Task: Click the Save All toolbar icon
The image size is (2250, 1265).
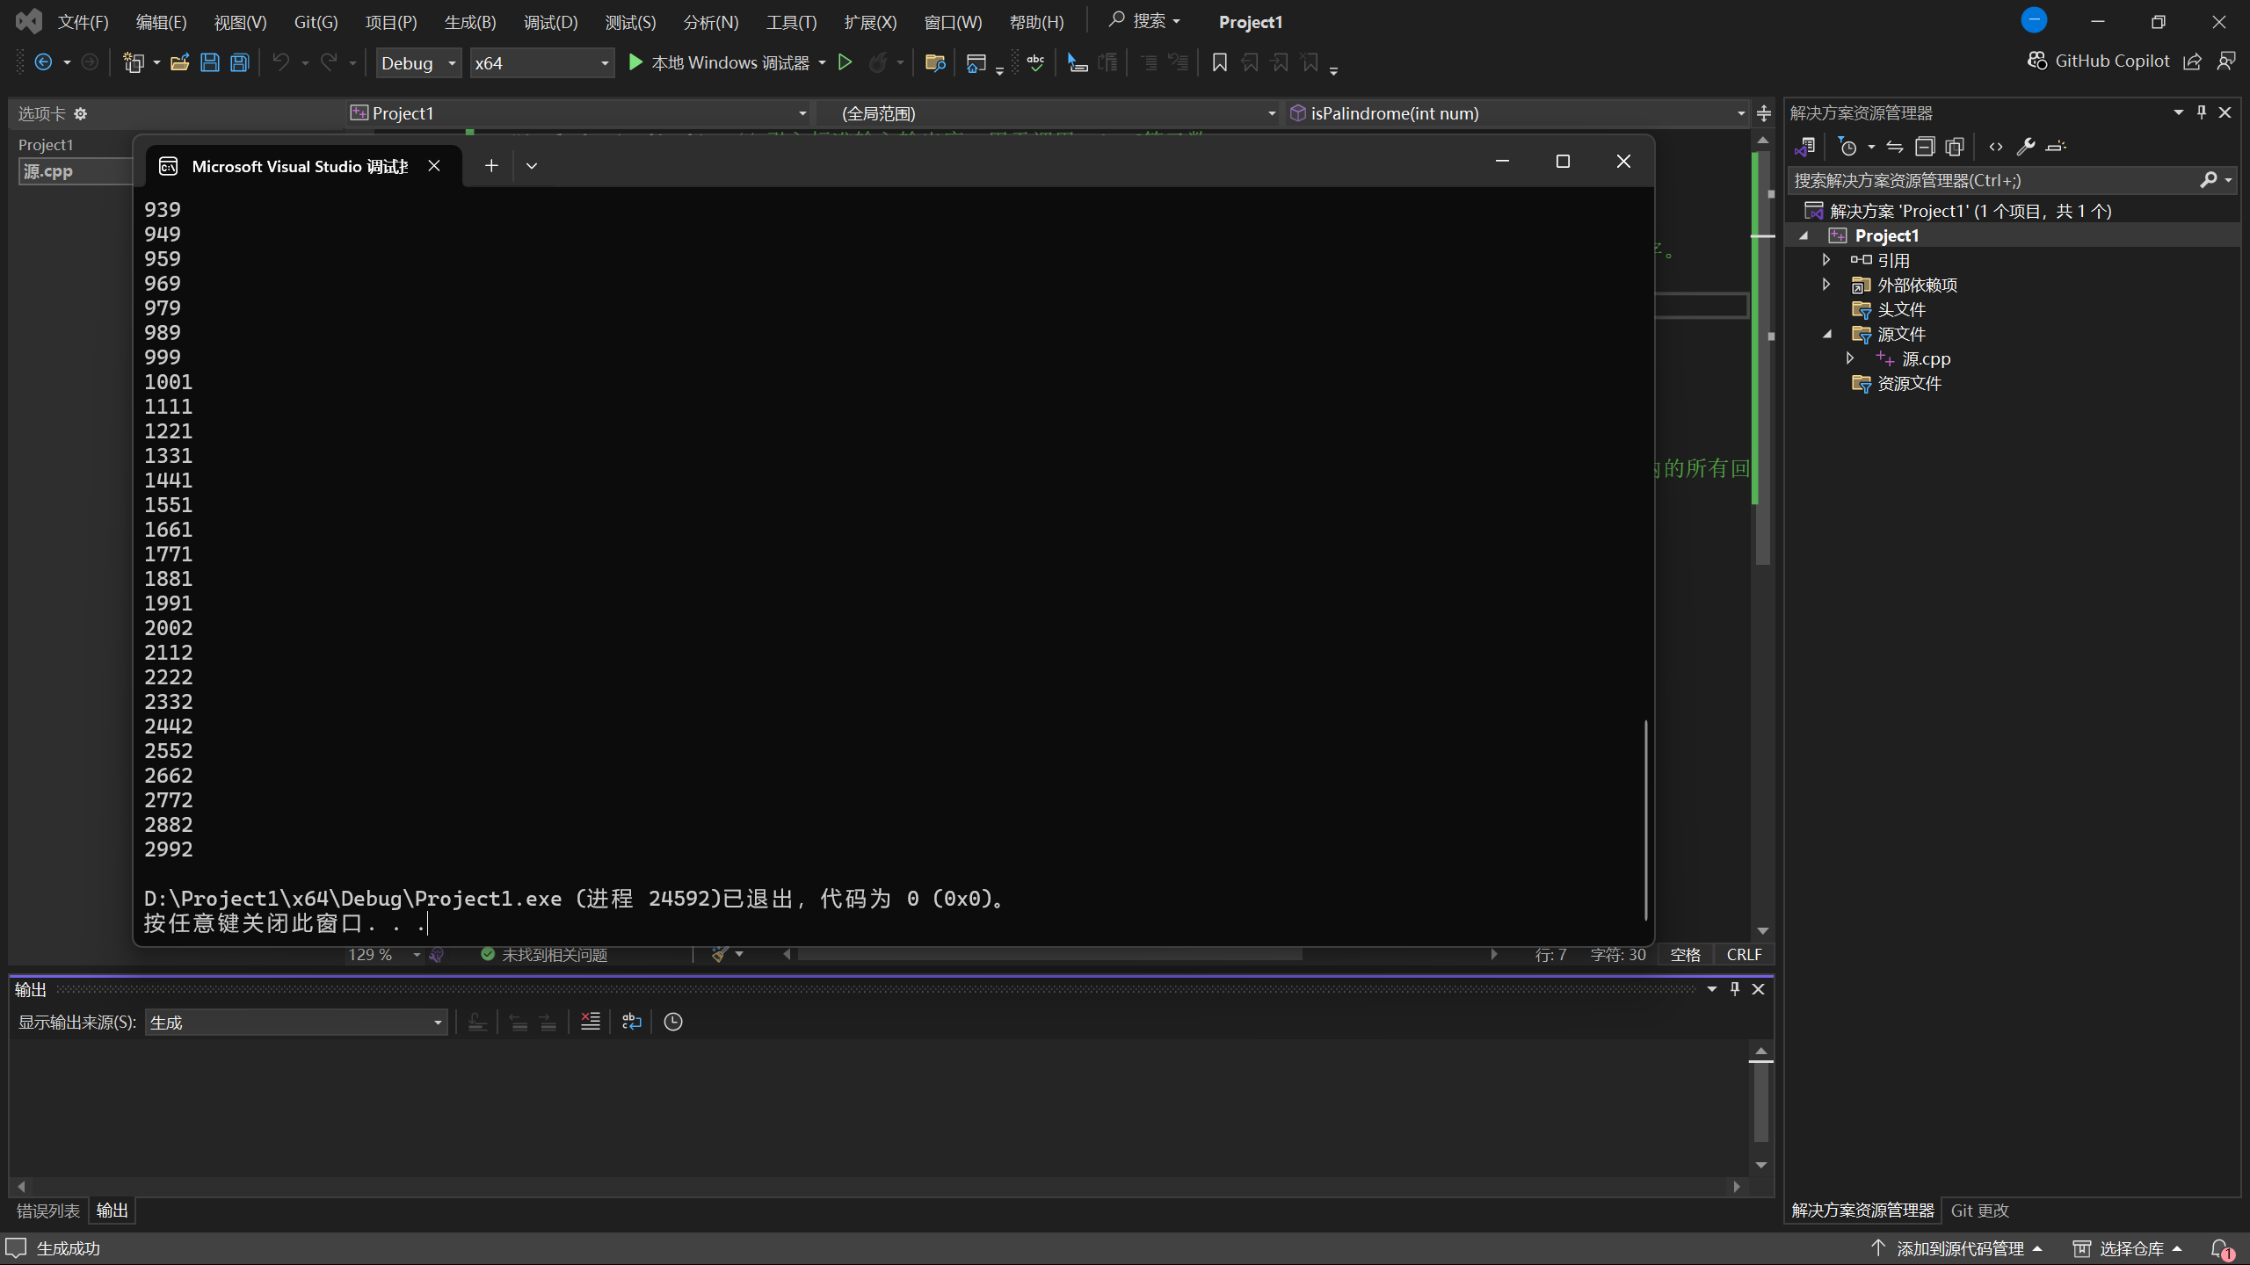Action: [x=239, y=62]
